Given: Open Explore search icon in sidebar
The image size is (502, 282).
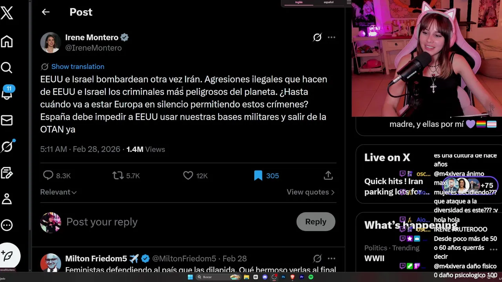Looking at the screenshot, I should [x=7, y=68].
